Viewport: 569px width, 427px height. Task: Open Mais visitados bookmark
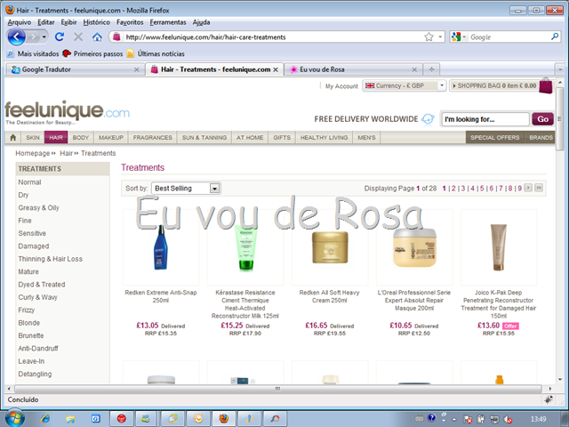(33, 53)
